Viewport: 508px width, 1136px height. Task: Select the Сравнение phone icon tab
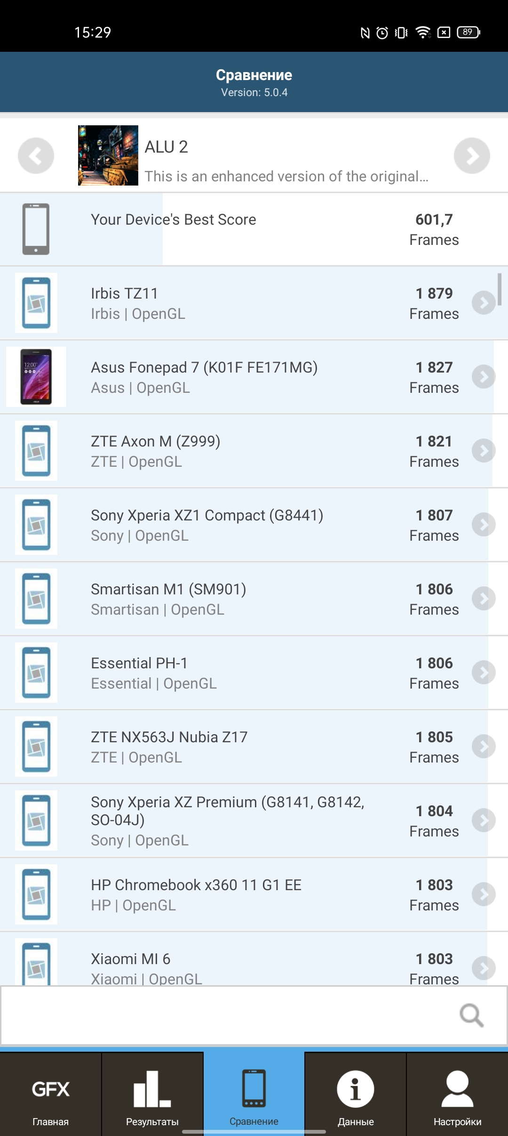254,1095
